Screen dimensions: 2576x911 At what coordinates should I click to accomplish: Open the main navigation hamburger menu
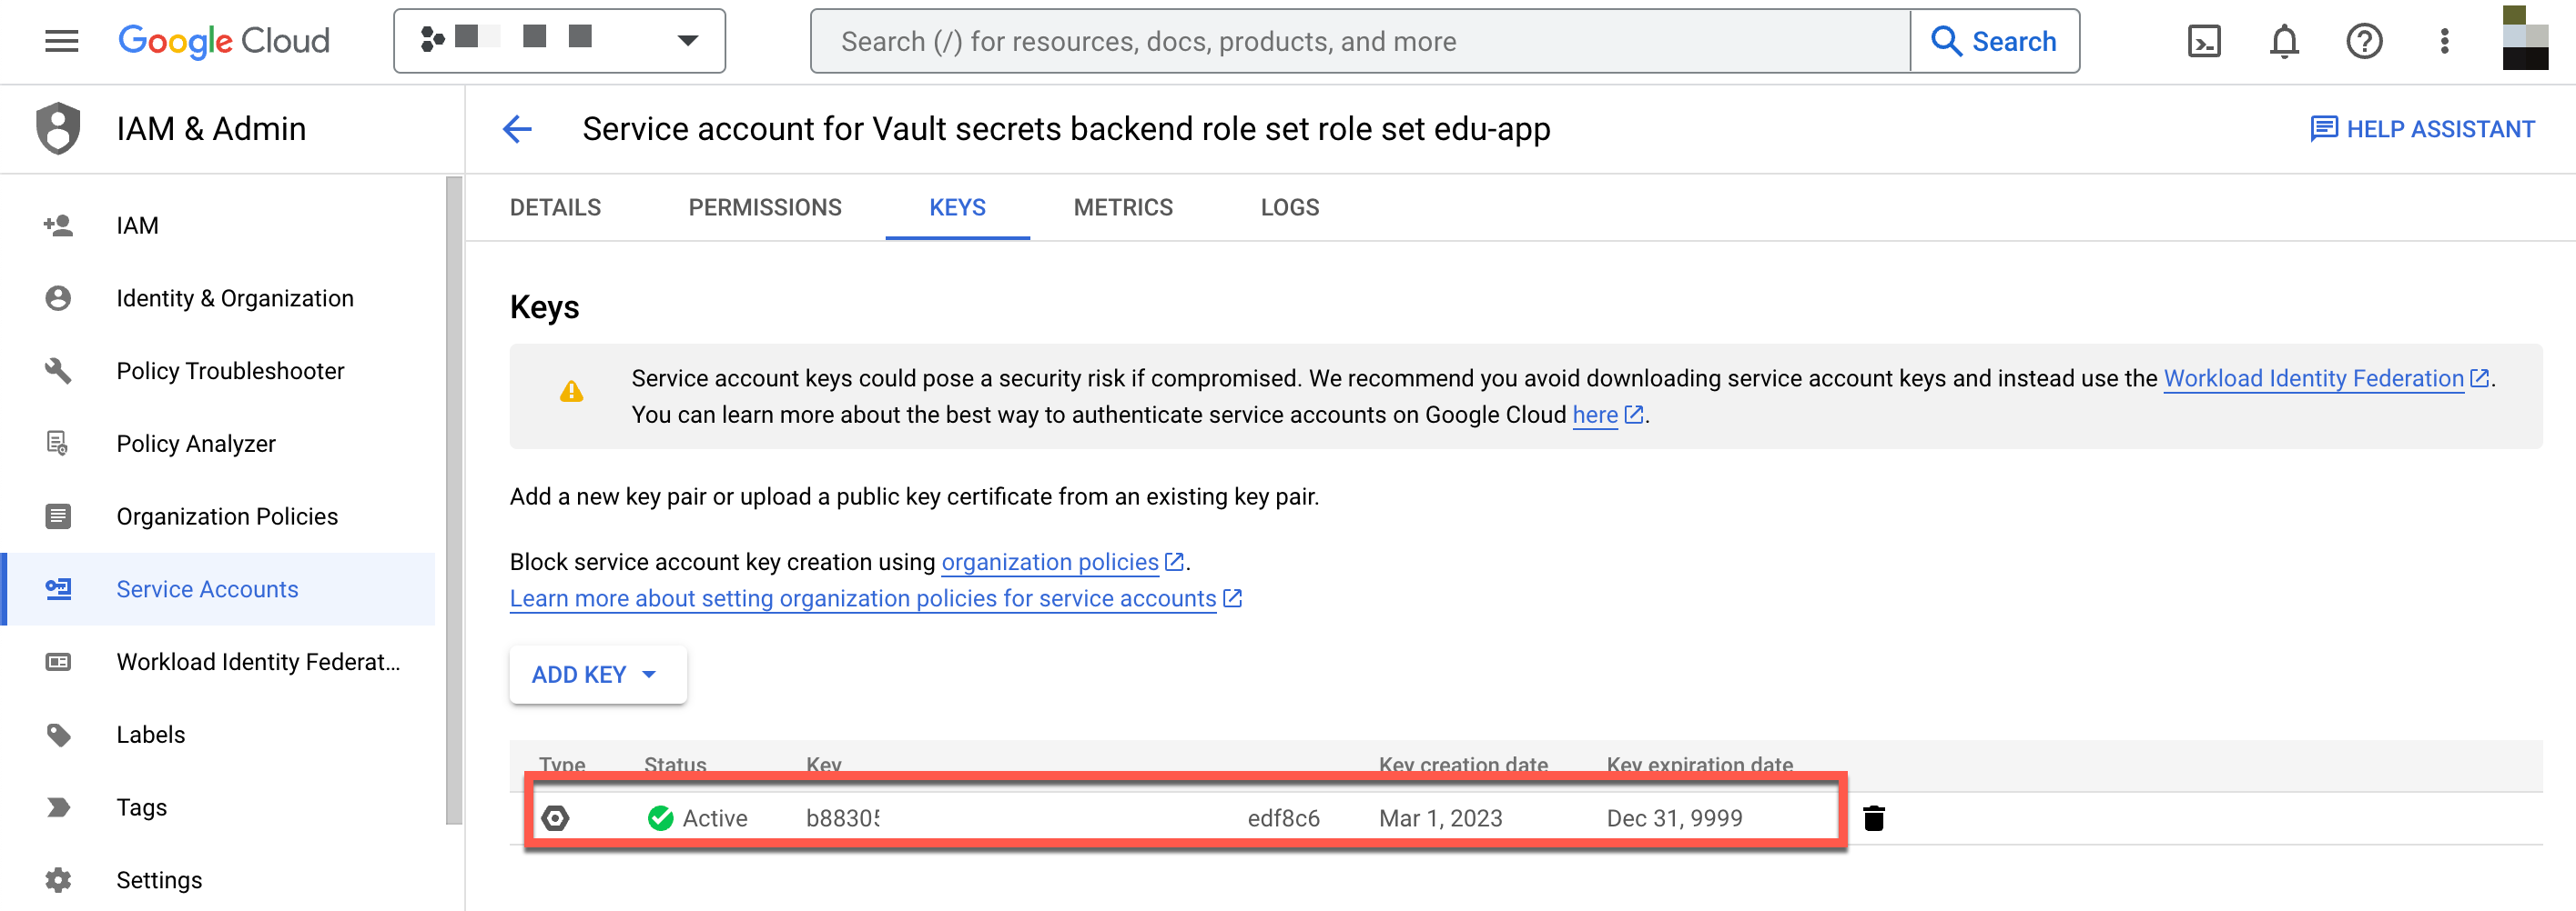pyautogui.click(x=61, y=41)
